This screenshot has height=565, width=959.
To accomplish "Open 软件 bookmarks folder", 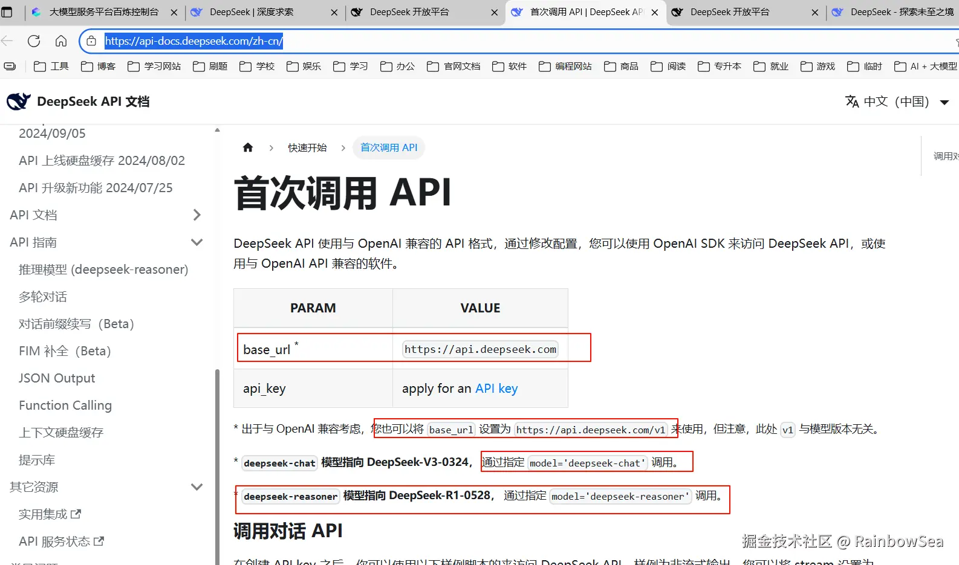I will pyautogui.click(x=509, y=66).
